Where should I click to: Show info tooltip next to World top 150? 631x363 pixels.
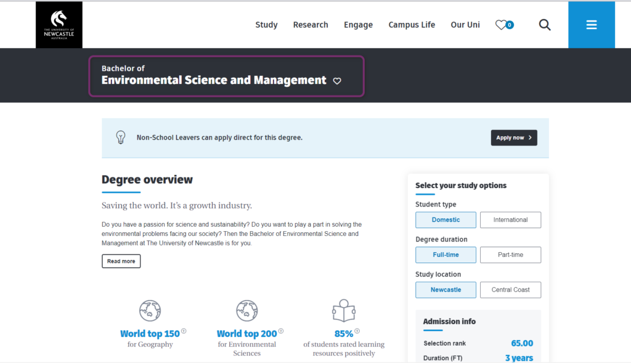[x=184, y=332]
